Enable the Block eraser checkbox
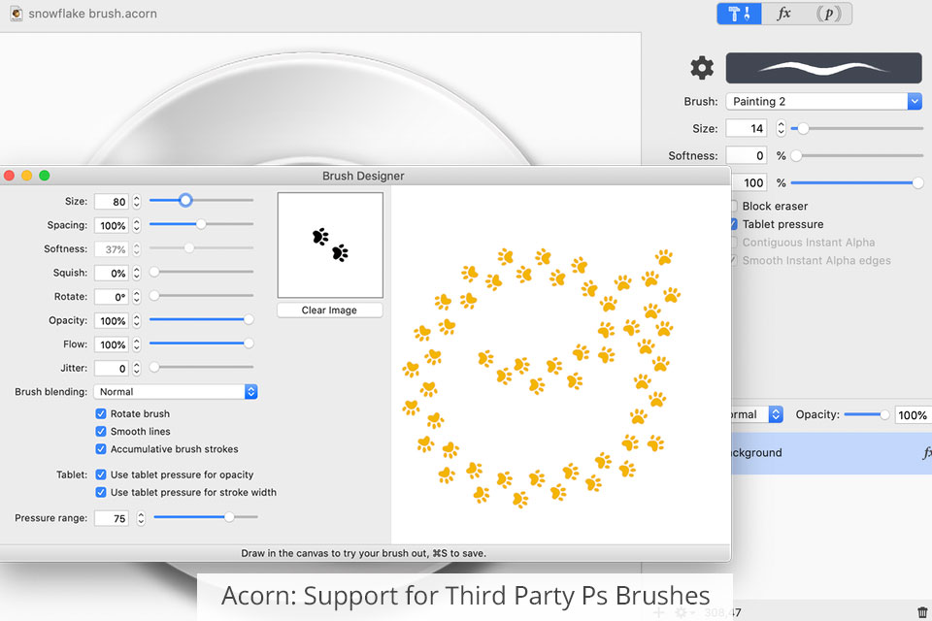 tap(735, 207)
